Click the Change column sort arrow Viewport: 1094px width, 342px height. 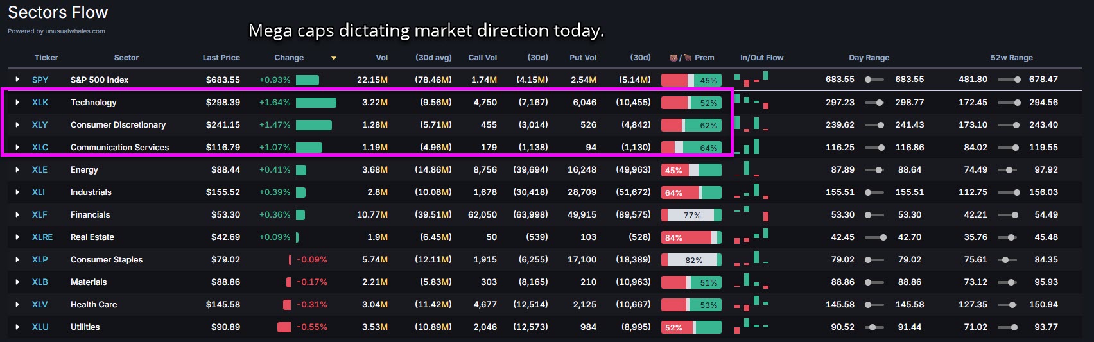click(333, 58)
